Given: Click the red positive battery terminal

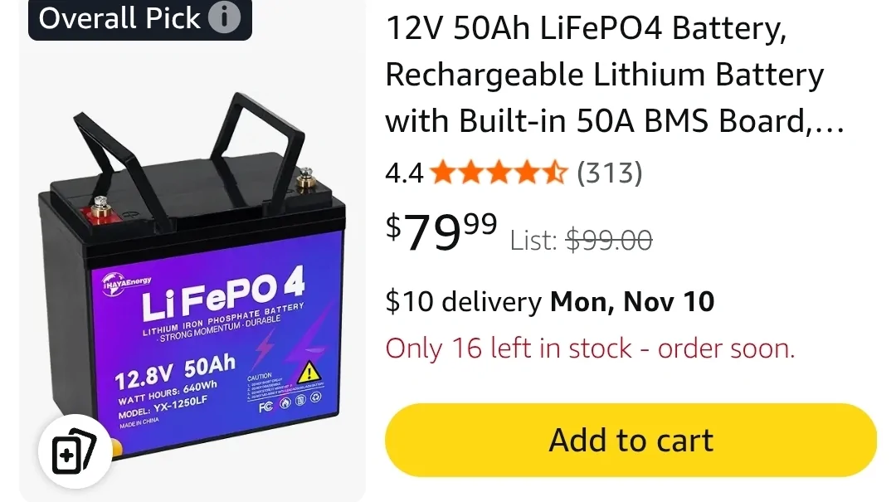Looking at the screenshot, I should pos(100,211).
